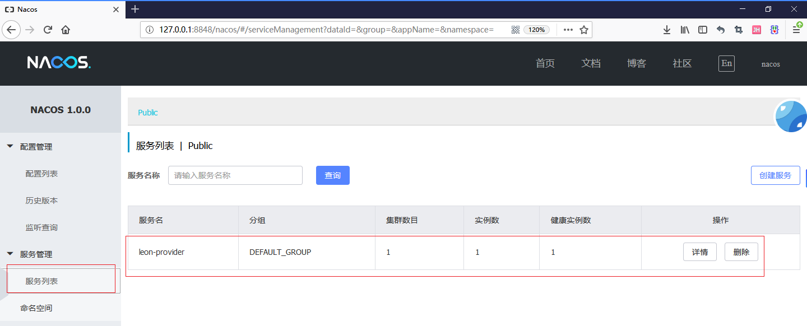Screen dimensions: 807x326
Task: Select the Public namespace tab
Action: (x=148, y=113)
